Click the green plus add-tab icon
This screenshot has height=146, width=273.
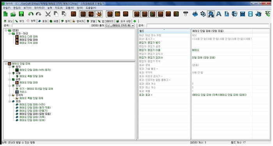(x=135, y=21)
